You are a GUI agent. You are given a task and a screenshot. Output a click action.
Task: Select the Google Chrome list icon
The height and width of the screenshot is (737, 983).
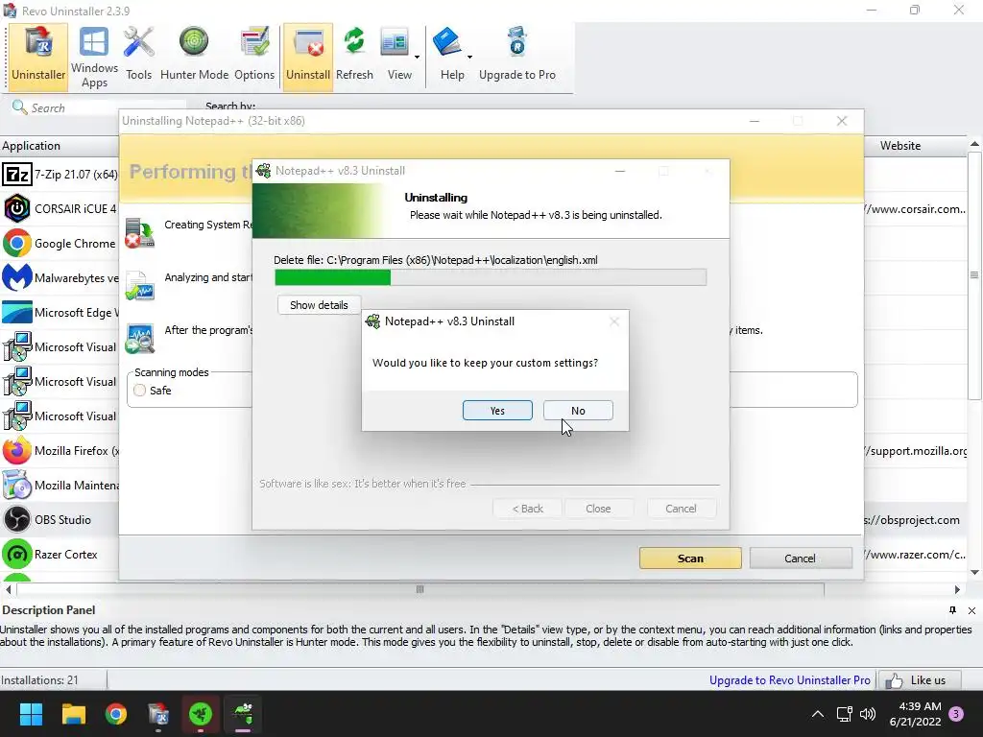pyautogui.click(x=17, y=243)
